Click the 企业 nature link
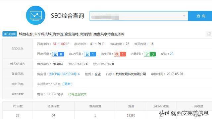Image resolution: width=212 pixels, height=119 pixels. pos(98,74)
